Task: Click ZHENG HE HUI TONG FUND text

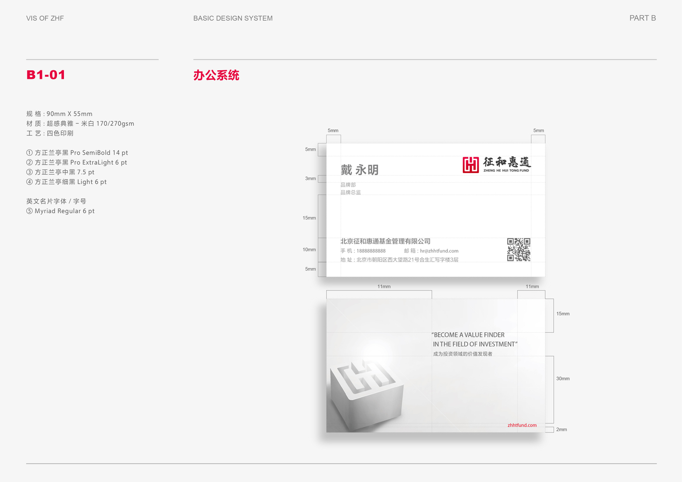Action: pyautogui.click(x=506, y=171)
